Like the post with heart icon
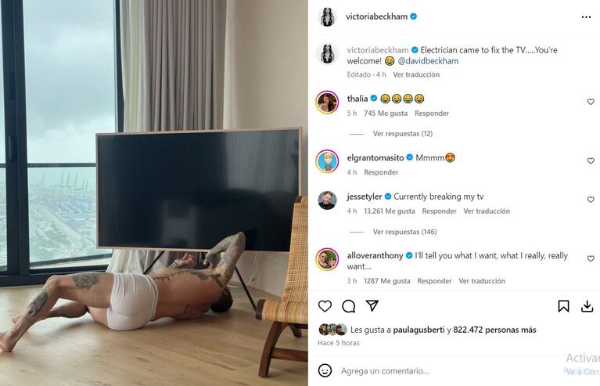The height and width of the screenshot is (386, 600). point(325,306)
